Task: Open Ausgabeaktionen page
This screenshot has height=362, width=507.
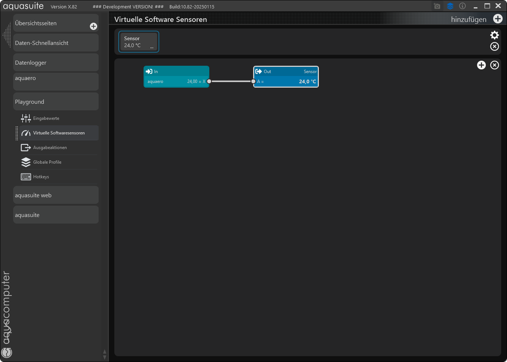Action: [50, 148]
